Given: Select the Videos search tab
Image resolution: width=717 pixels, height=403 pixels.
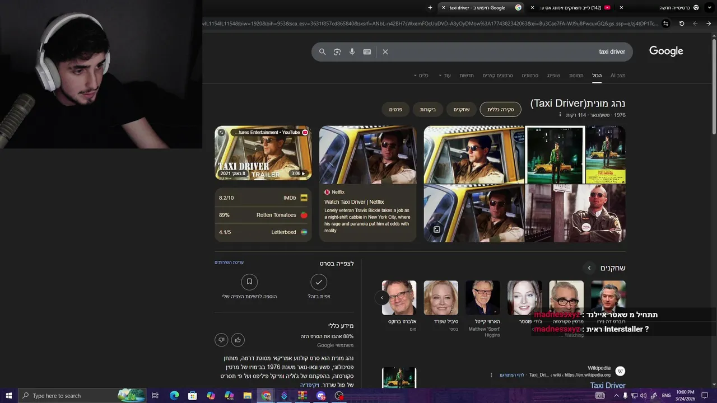Looking at the screenshot, I should point(530,76).
